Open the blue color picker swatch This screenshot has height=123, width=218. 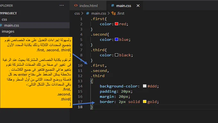(116, 40)
